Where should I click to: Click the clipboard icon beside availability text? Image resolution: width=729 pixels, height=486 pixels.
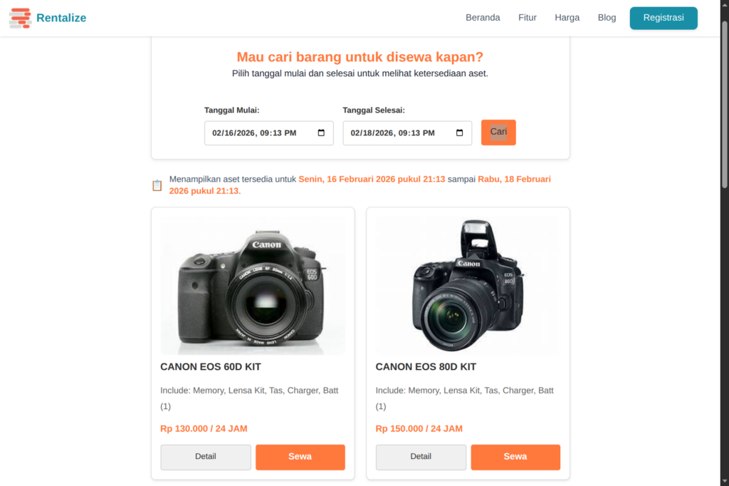click(x=157, y=185)
